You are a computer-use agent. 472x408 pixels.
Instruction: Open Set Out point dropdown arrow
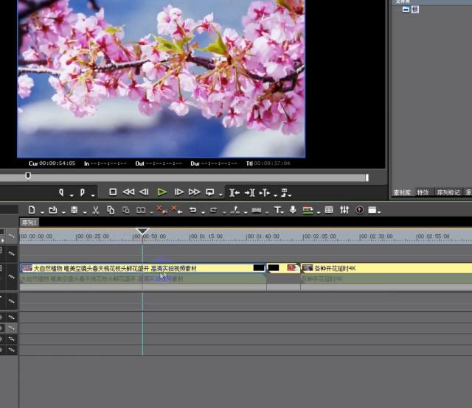pyautogui.click(x=93, y=195)
